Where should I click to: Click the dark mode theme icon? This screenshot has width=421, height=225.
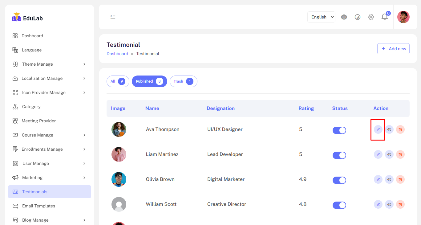pyautogui.click(x=357, y=17)
